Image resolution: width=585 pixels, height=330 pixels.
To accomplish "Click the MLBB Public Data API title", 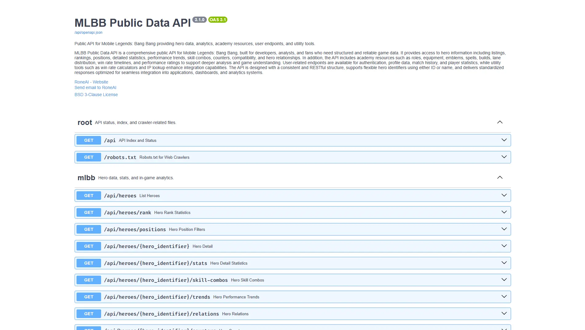I will click(132, 23).
